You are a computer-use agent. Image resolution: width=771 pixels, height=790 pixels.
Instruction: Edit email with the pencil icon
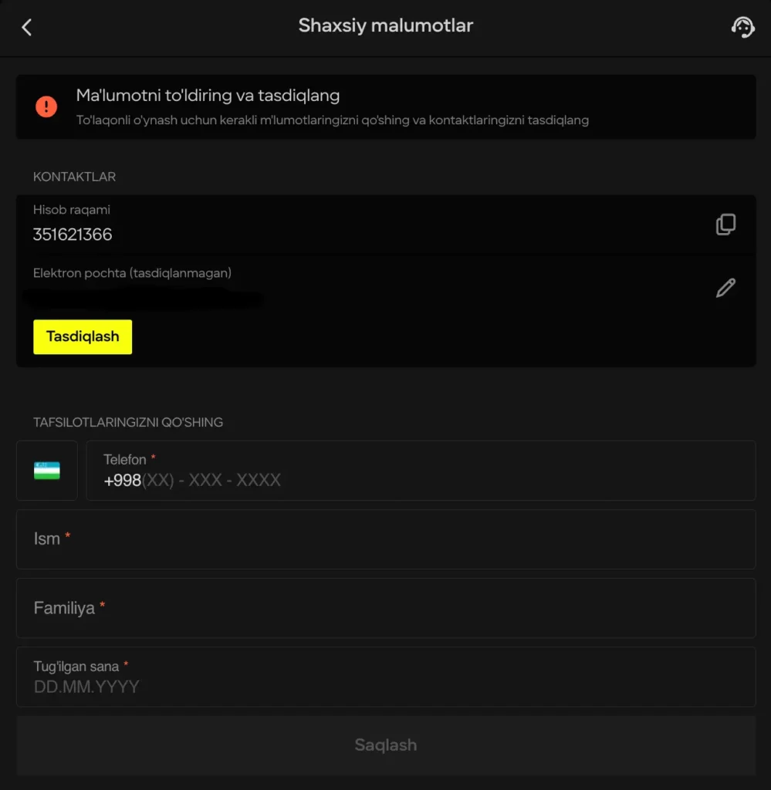pos(725,288)
